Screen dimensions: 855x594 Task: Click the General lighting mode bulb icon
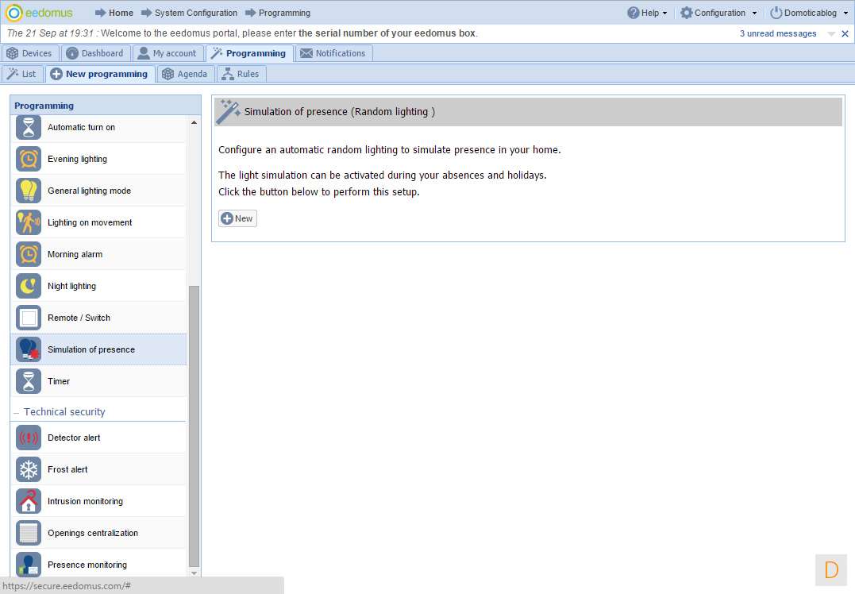(29, 191)
